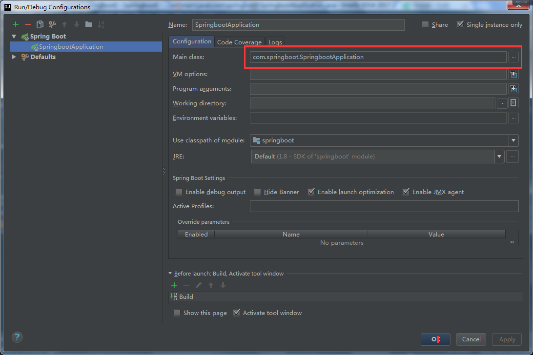The width and height of the screenshot is (533, 355).
Task: Close the Run/Debug Configurations dialog
Action: pos(518,5)
